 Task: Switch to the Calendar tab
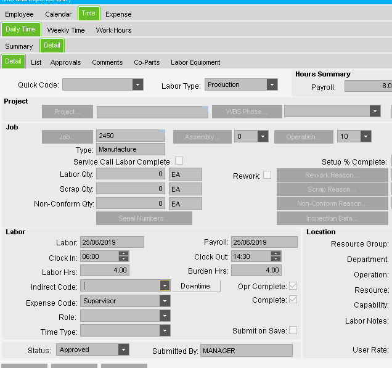pyautogui.click(x=59, y=14)
